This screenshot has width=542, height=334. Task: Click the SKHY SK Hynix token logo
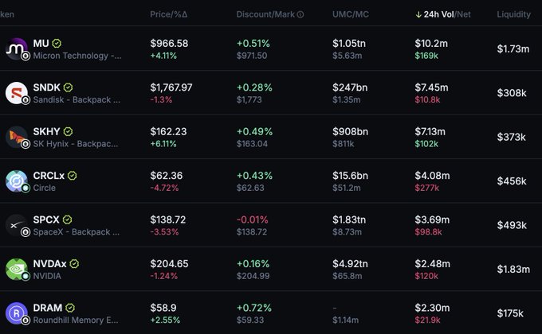(x=17, y=138)
